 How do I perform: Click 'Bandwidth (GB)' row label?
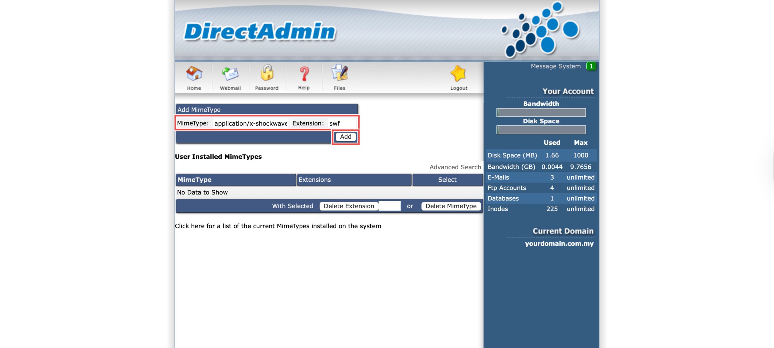click(x=511, y=167)
